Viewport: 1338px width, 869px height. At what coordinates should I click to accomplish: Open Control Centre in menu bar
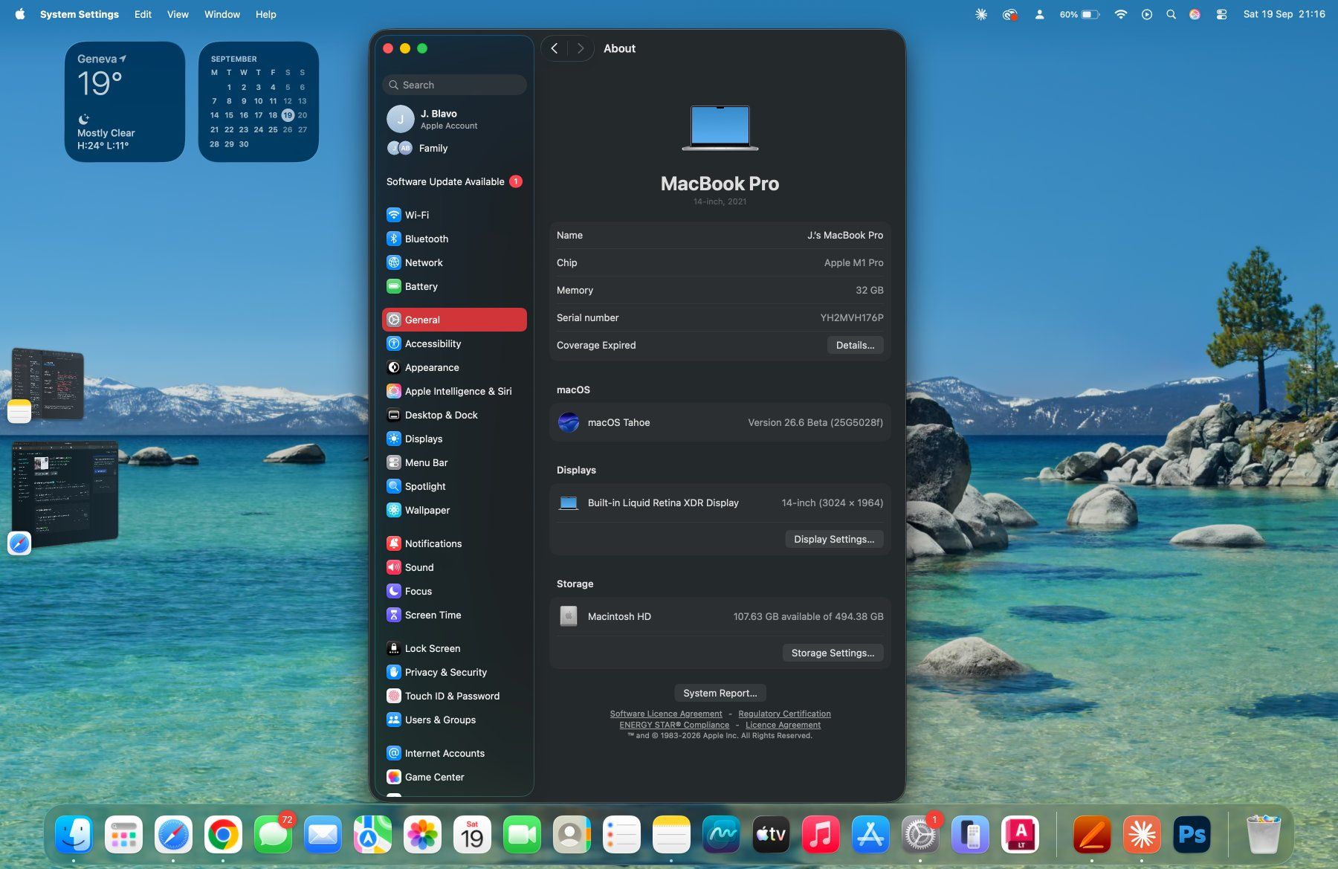1221,14
